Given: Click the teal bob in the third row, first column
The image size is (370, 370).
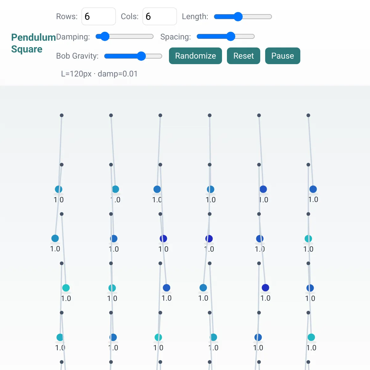Looking at the screenshot, I should 66,288.
